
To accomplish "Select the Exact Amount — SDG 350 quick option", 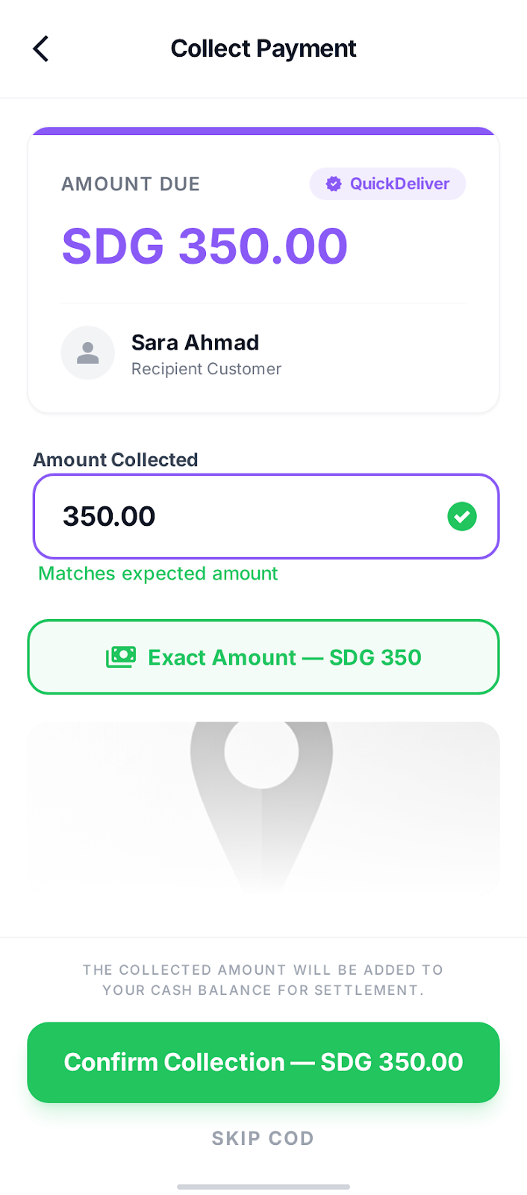I will click(x=263, y=657).
